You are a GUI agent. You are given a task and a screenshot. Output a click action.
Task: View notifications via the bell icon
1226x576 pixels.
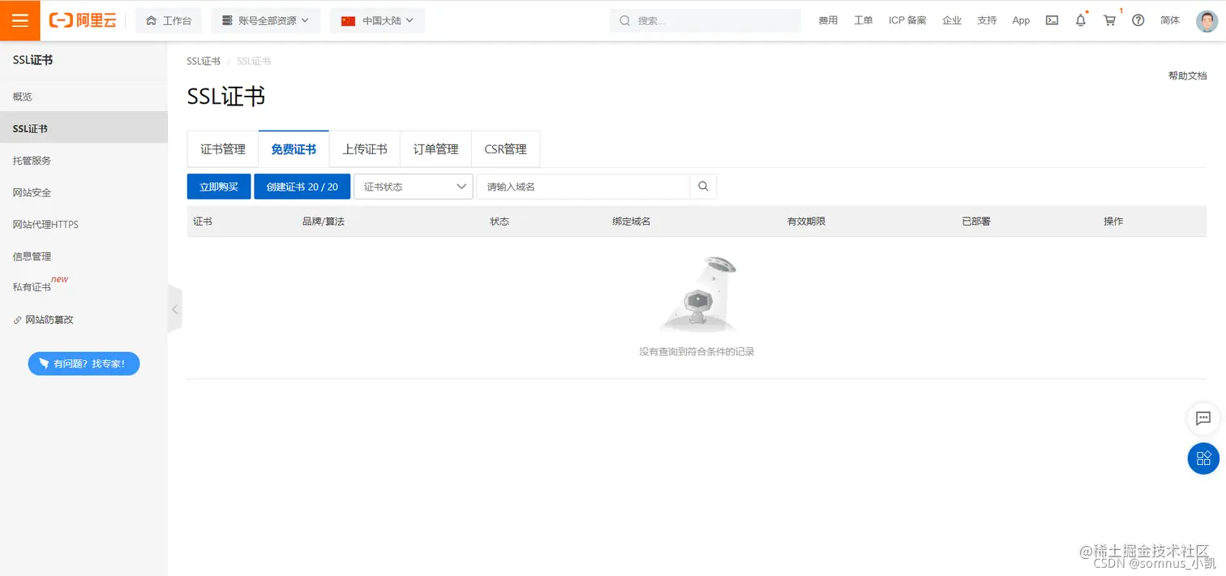click(1081, 20)
